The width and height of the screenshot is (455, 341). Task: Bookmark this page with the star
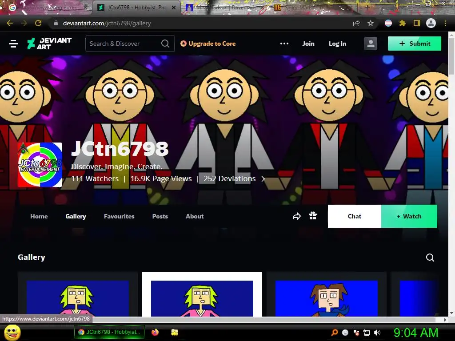point(371,23)
